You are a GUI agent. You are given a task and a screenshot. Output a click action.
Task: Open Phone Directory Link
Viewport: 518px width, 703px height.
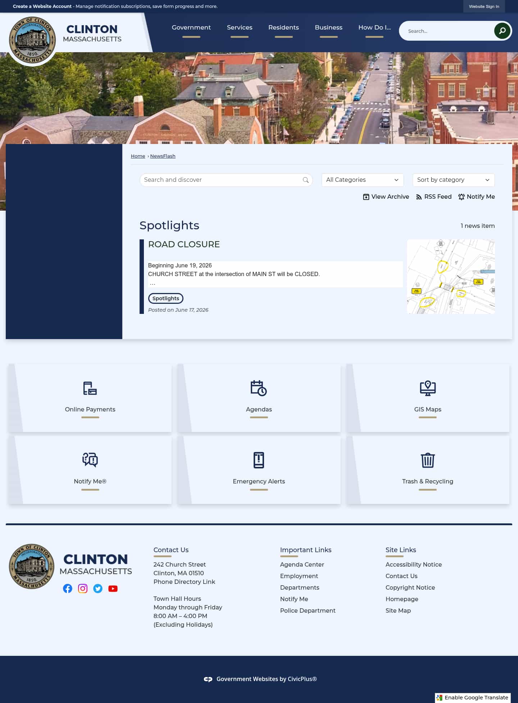point(184,582)
